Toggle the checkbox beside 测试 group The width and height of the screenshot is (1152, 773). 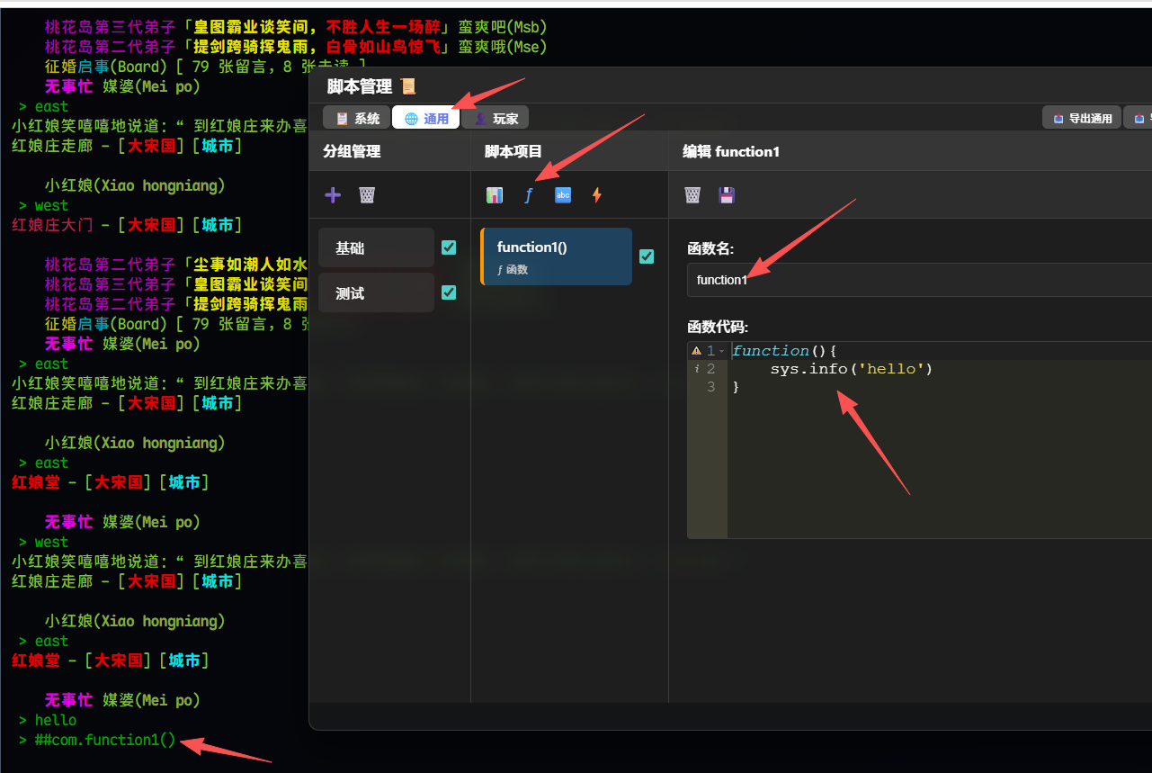448,292
